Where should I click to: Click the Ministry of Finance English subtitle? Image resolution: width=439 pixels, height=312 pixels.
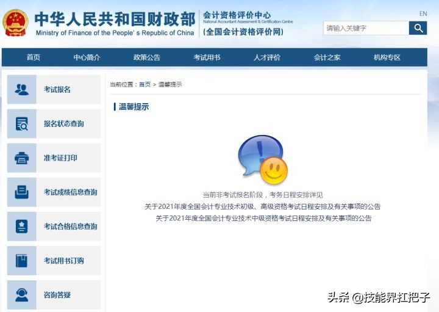coord(115,33)
